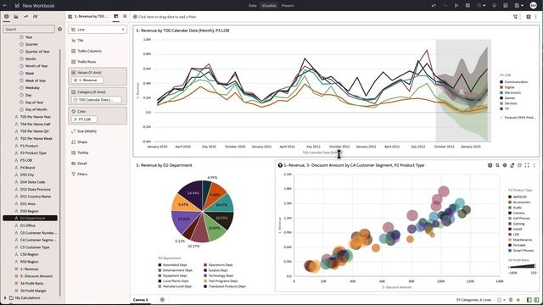Select the P3 LOB data element
The image size is (543, 305).
pos(26,160)
